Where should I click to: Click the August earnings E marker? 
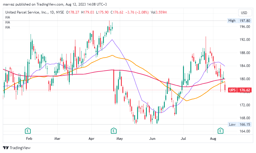220,130
